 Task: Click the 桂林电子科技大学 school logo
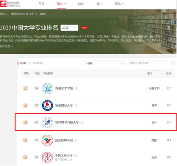47,122
